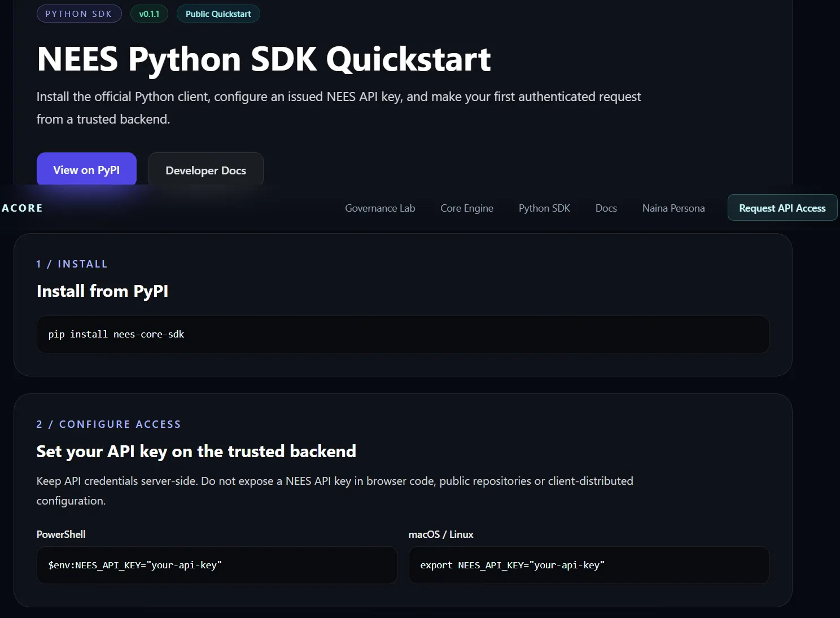Click the Request API Access button
Screen dimensions: 840x618
coord(782,208)
